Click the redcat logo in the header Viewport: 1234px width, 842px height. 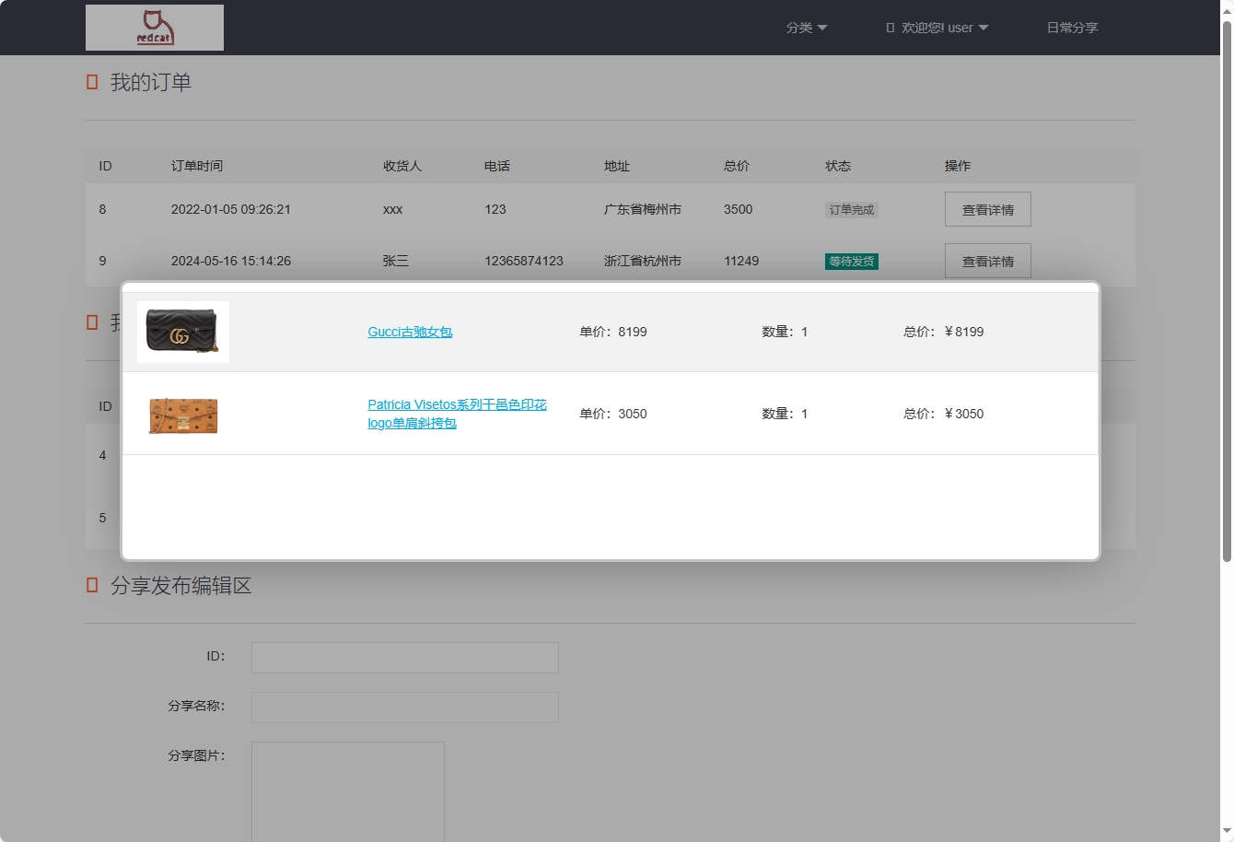154,27
